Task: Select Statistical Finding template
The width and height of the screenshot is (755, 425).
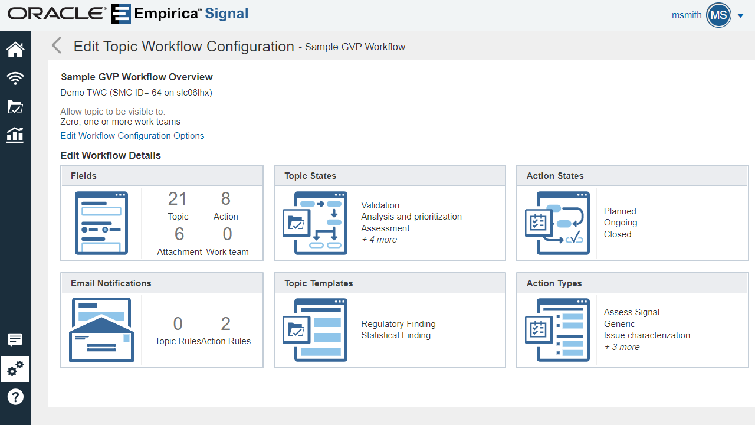Action: [x=396, y=335]
